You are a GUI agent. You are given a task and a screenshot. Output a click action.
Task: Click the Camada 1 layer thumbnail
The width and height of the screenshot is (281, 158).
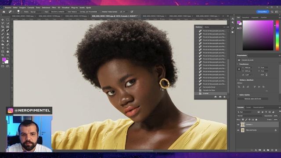click(x=243, y=125)
